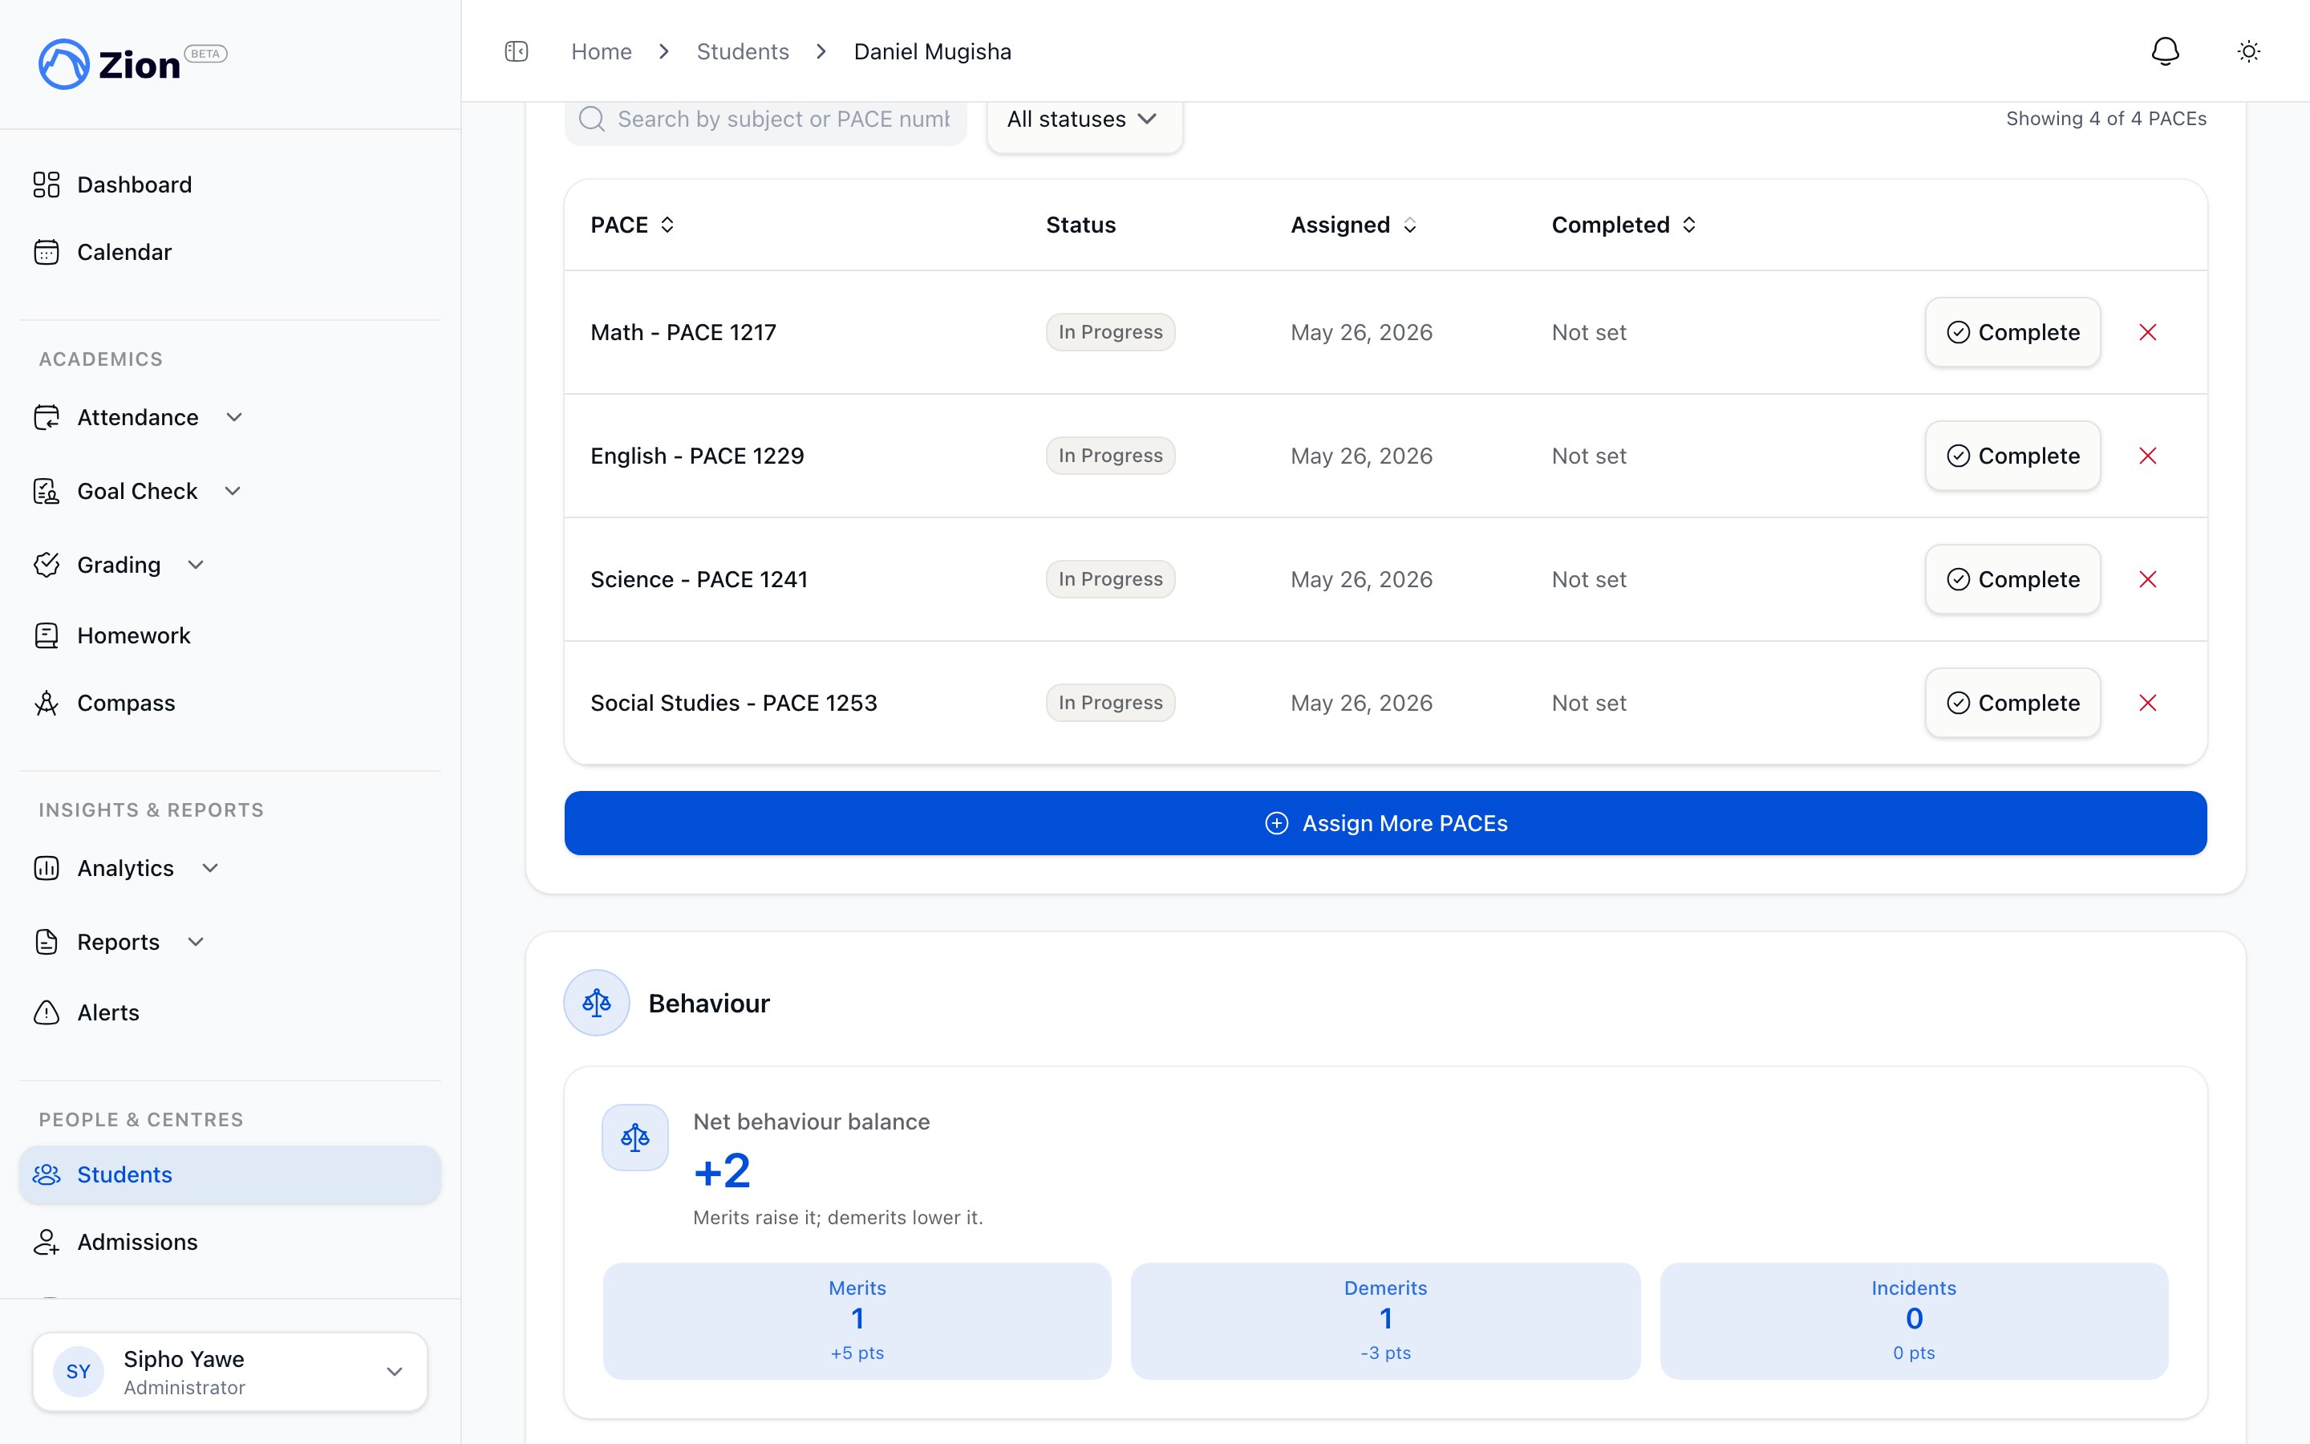The width and height of the screenshot is (2310, 1444).
Task: Click the Demerits summary card
Action: tap(1385, 1320)
